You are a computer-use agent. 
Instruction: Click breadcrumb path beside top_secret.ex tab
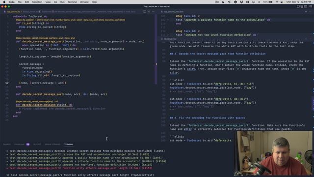tap(79, 12)
